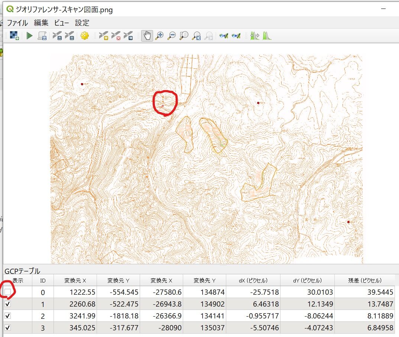The height and width of the screenshot is (337, 399).
Task: Select the cell with value 30.0103
Action: 307,292
